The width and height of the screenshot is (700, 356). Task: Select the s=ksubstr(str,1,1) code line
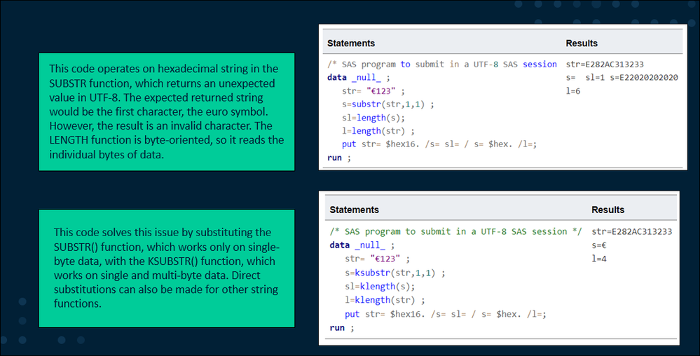tap(389, 273)
